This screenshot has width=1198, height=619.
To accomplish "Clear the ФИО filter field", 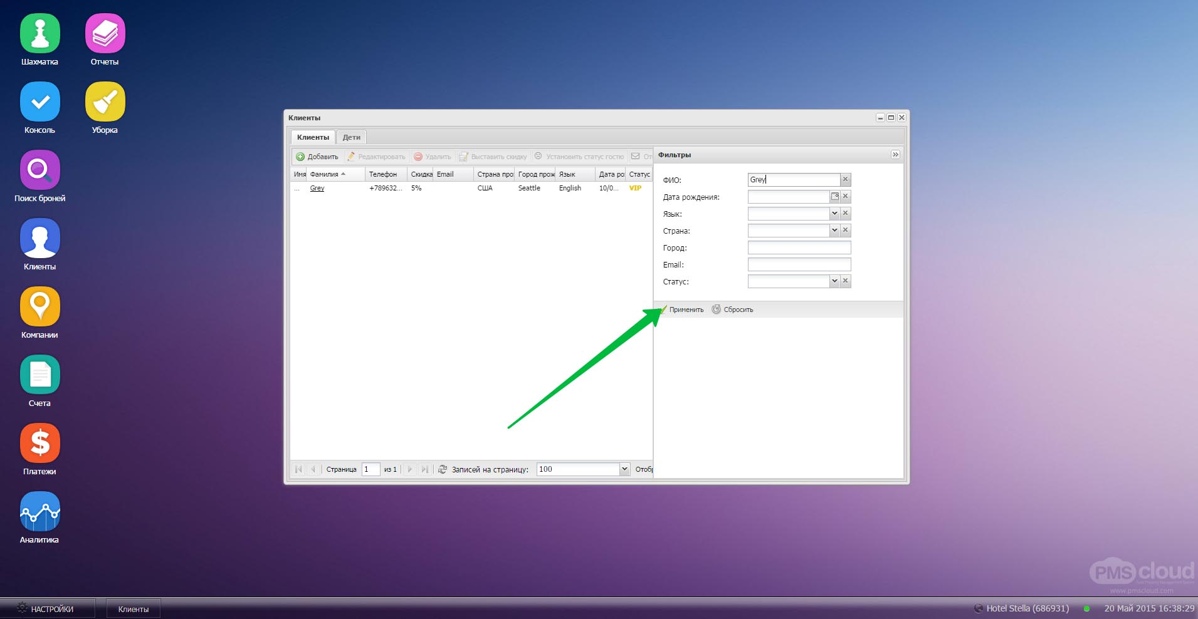I will (845, 180).
